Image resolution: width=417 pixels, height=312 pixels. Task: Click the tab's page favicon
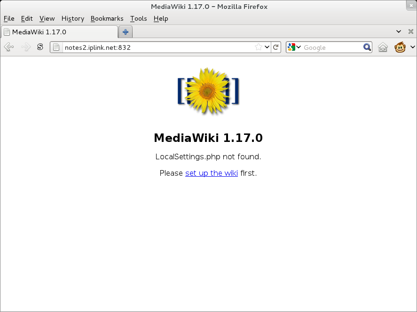tap(7, 32)
